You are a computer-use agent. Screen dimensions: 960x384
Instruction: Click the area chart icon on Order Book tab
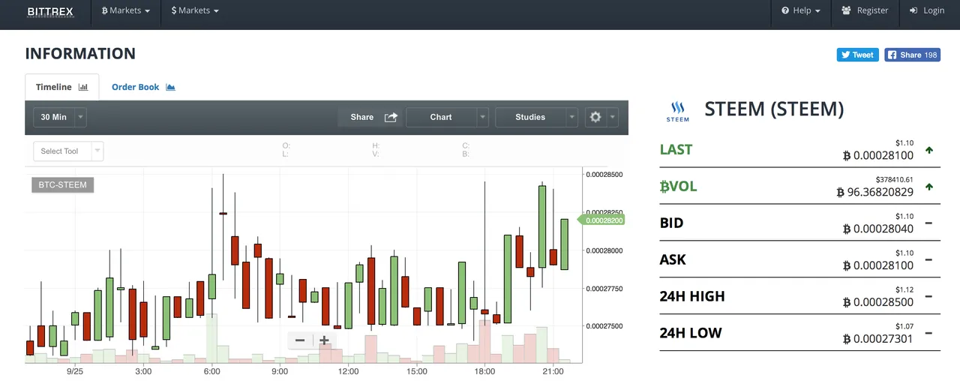pos(170,87)
